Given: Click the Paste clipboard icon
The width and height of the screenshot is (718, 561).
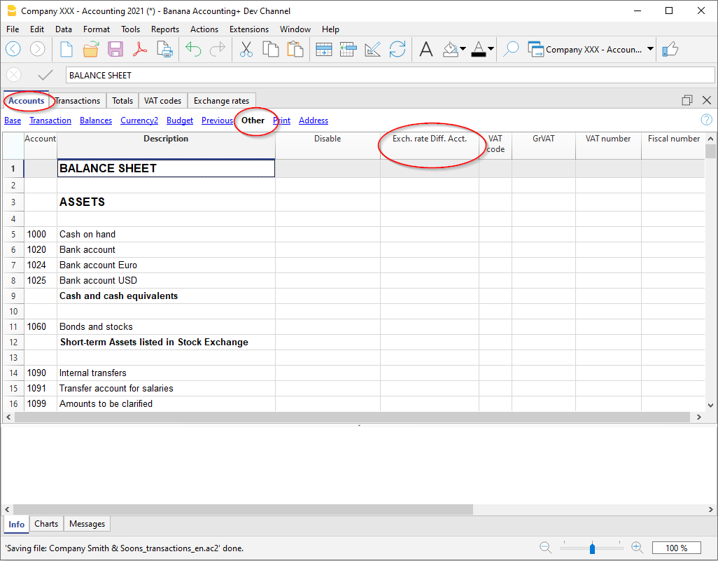Looking at the screenshot, I should [295, 49].
